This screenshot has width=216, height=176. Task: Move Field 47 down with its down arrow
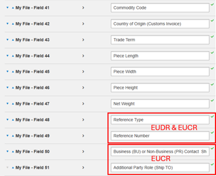point(7,103)
